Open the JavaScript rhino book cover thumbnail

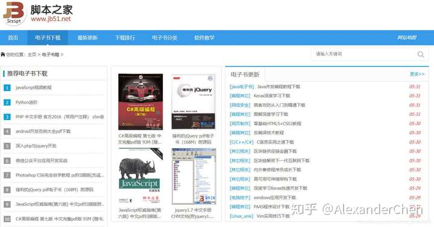point(140,176)
